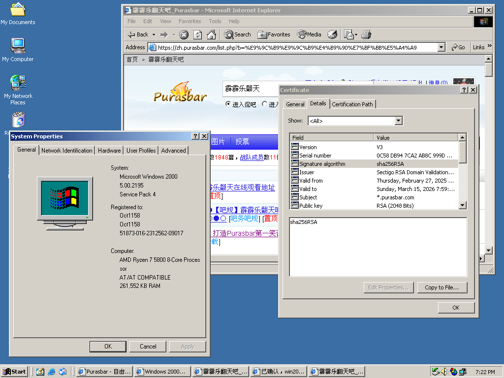Click Cancel in System Properties
Screen dimensions: 504x378
click(x=148, y=346)
